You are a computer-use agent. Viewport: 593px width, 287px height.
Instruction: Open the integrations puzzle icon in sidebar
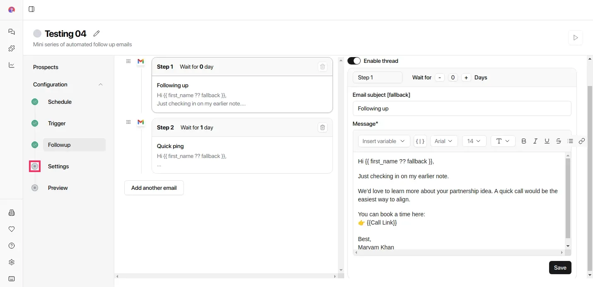tap(11, 48)
